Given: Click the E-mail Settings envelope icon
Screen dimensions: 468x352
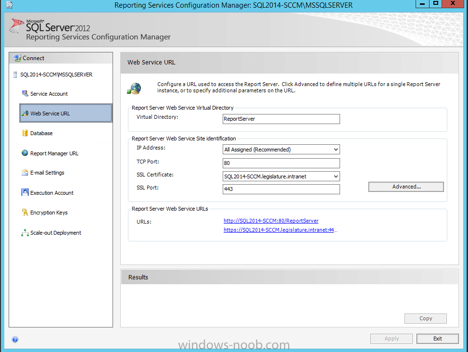Looking at the screenshot, I should 25,173.
